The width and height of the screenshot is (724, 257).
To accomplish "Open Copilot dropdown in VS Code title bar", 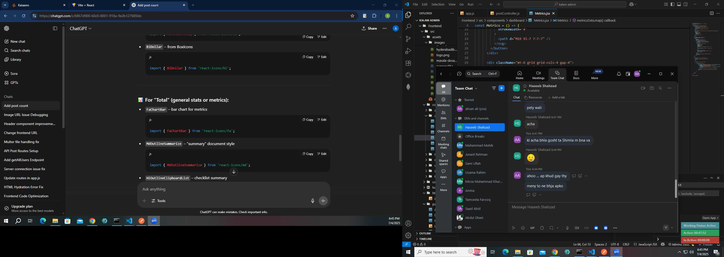I will pos(636,5).
